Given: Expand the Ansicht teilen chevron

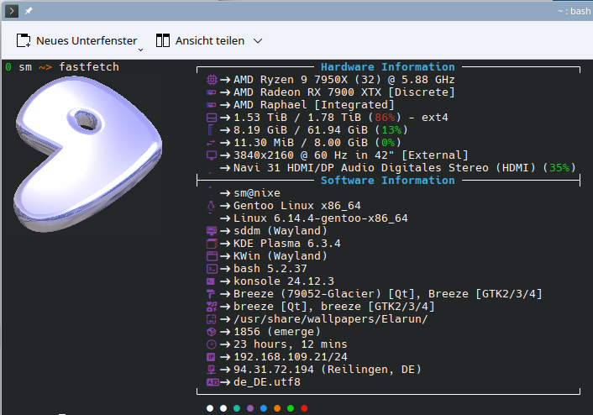Looking at the screenshot, I should coord(258,41).
